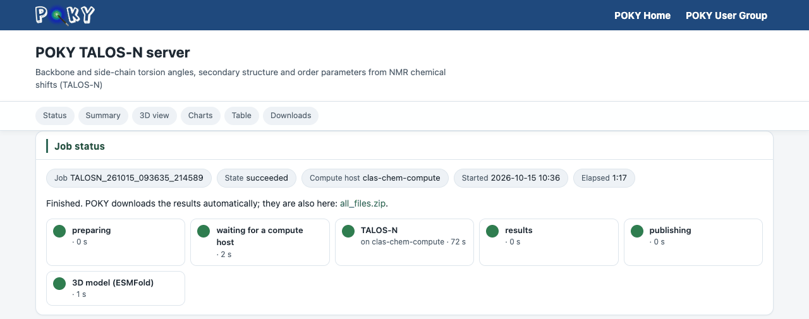The height and width of the screenshot is (319, 809).
Task: Click the '3D model (ESMFold)' step label
Action: [x=113, y=283]
